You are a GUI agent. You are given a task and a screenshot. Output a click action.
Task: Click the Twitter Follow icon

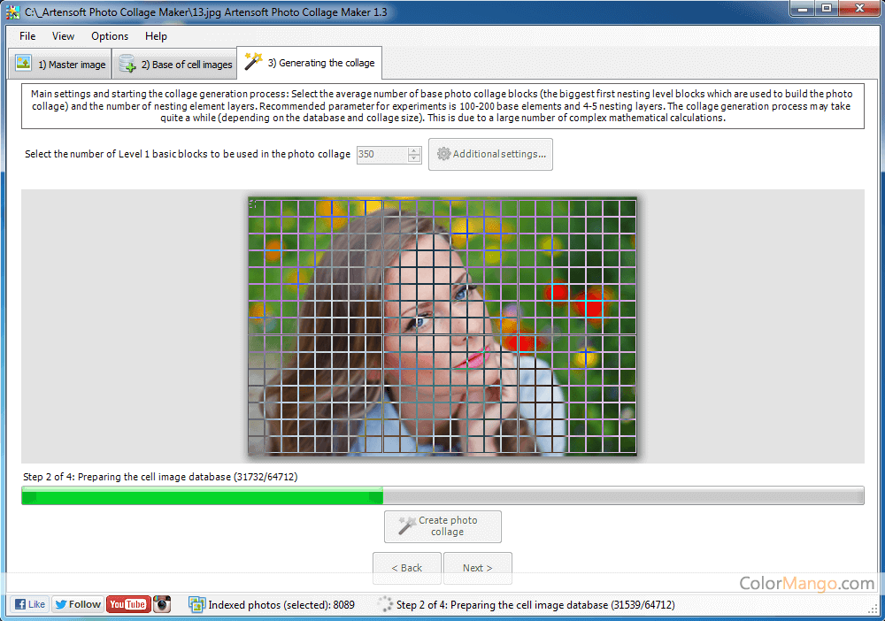coord(77,604)
